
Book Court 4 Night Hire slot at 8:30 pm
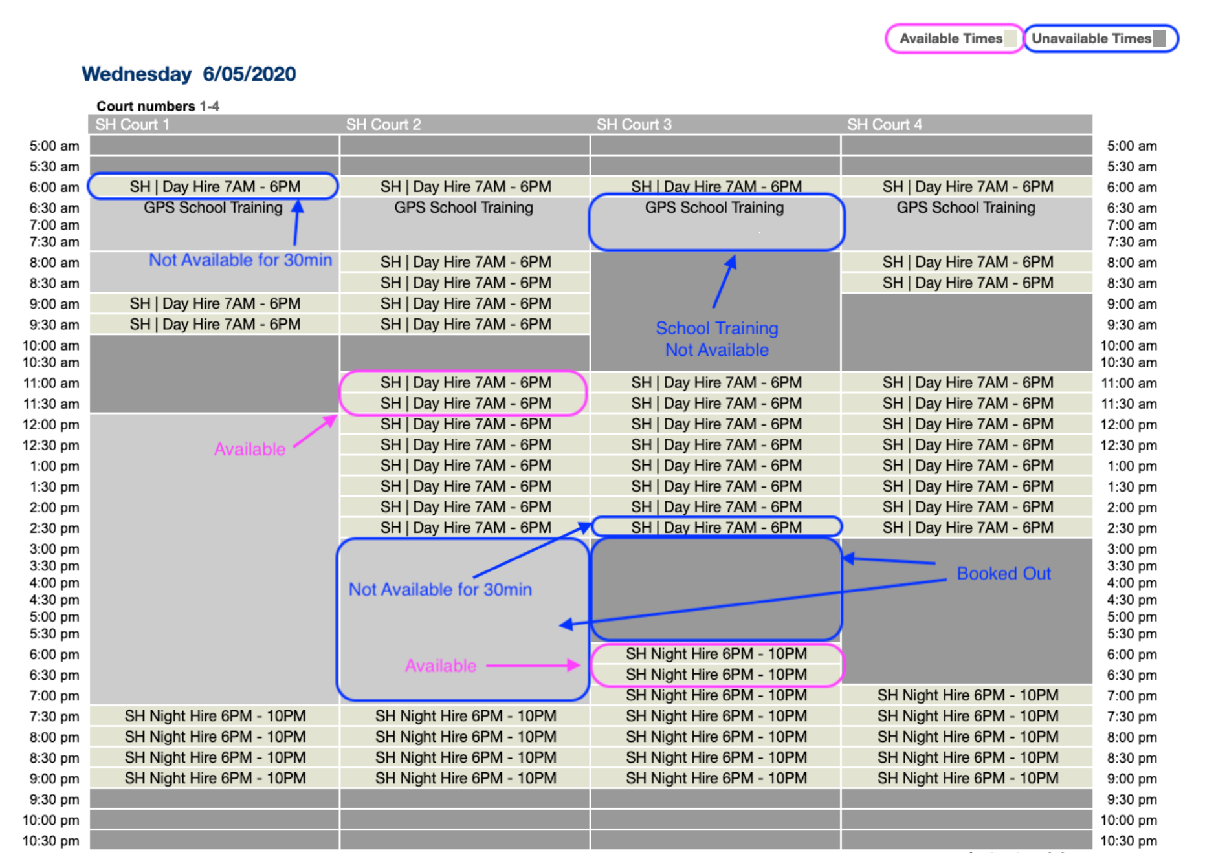point(967,757)
